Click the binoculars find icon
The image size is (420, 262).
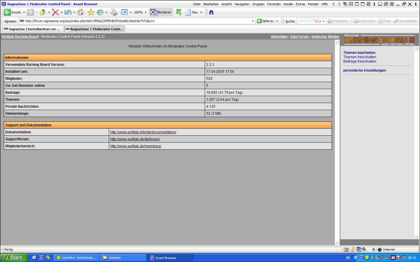(211, 12)
